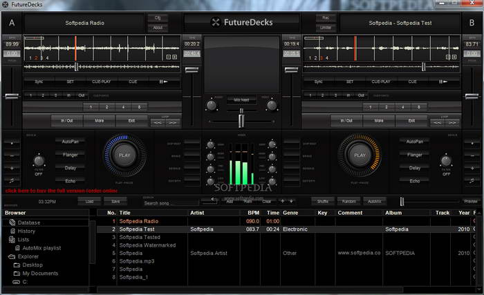Zoom in deck A waveform with plus icon
Image resolution: width=484 pixels, height=295 pixels.
175,57
